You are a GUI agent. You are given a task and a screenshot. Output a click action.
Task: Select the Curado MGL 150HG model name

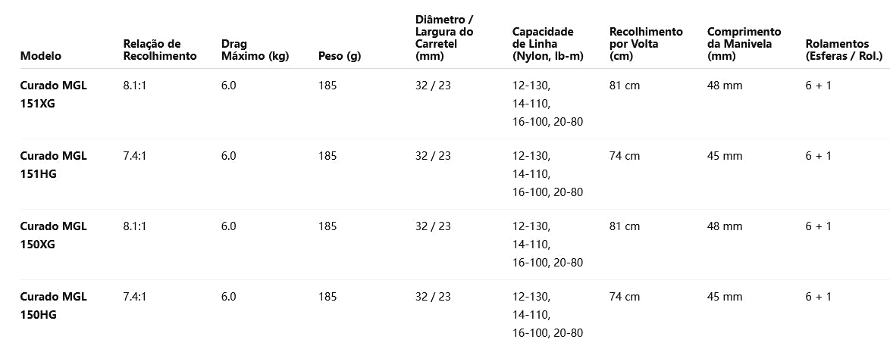tap(54, 306)
